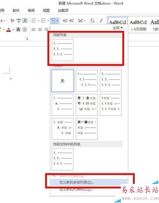The image size is (159, 203).
Task: Click the Sort A-Z icon
Action: [92, 21]
